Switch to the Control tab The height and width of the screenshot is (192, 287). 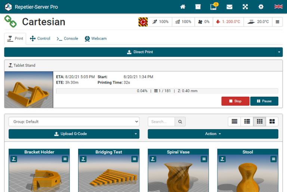click(x=40, y=38)
